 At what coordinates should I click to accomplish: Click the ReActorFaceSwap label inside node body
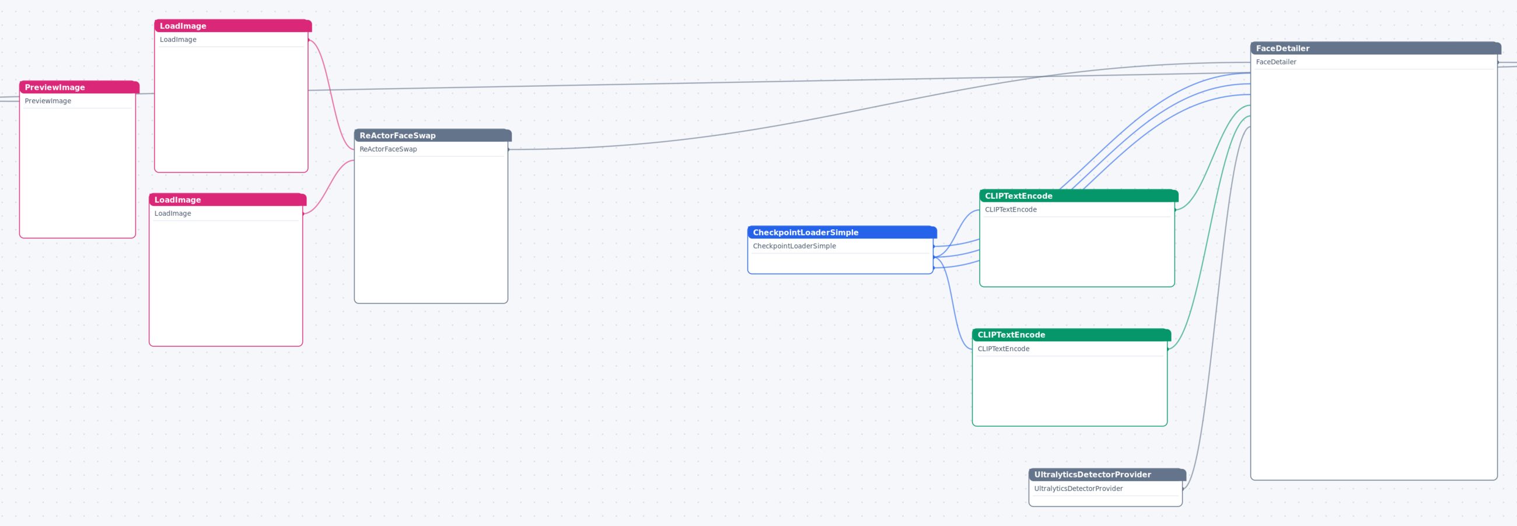(388, 149)
